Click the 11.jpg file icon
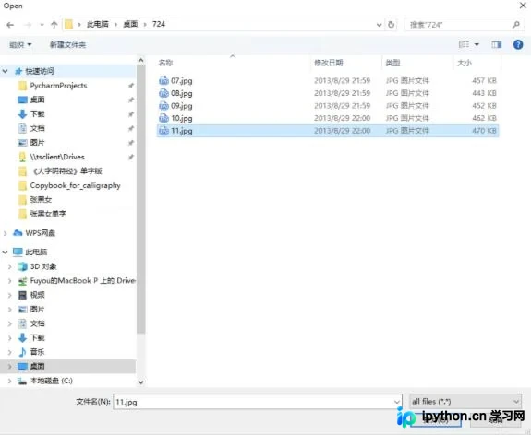This screenshot has height=435, width=531. pos(163,131)
